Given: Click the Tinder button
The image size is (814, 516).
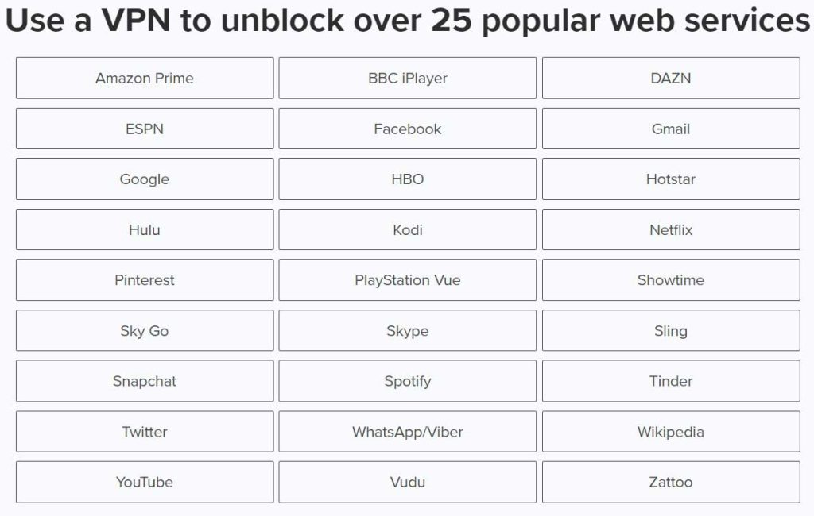Looking at the screenshot, I should pos(671,381).
